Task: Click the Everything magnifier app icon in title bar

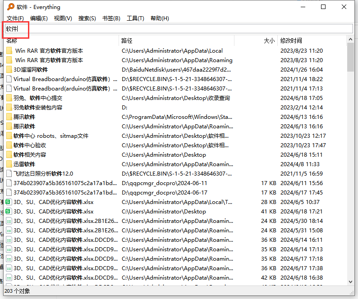Action: click(10, 7)
